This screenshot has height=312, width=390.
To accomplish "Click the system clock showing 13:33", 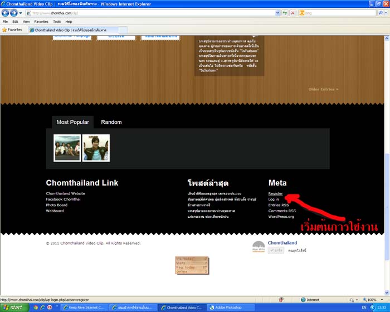I will 381,308.
